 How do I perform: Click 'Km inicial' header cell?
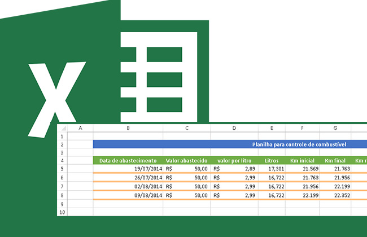coord(303,160)
